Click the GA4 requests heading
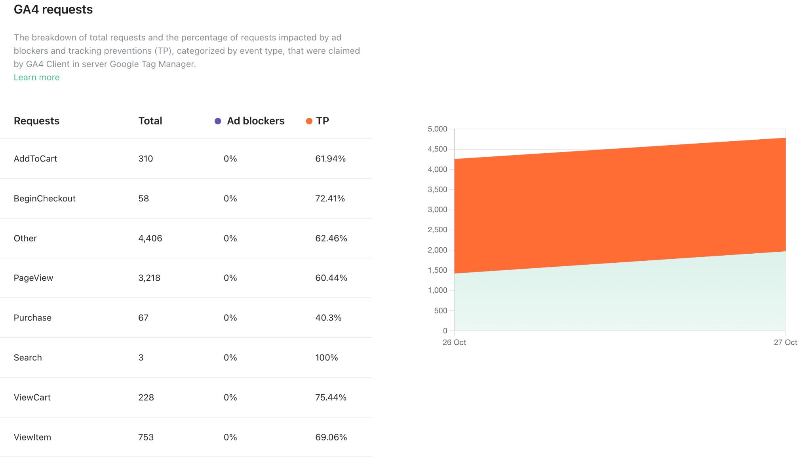 [x=53, y=9]
